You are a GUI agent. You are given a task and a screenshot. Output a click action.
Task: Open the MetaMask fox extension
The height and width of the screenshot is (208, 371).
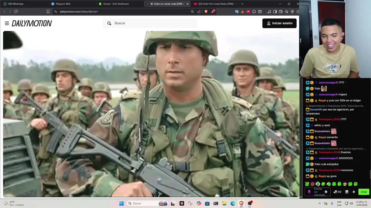(x=243, y=12)
